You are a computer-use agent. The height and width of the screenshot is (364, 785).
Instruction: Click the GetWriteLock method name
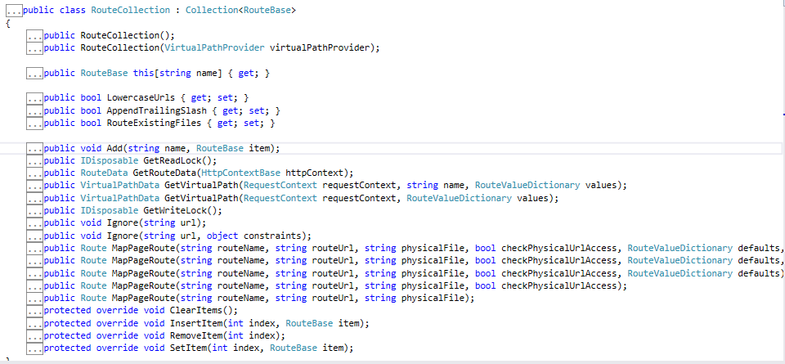pyautogui.click(x=175, y=211)
